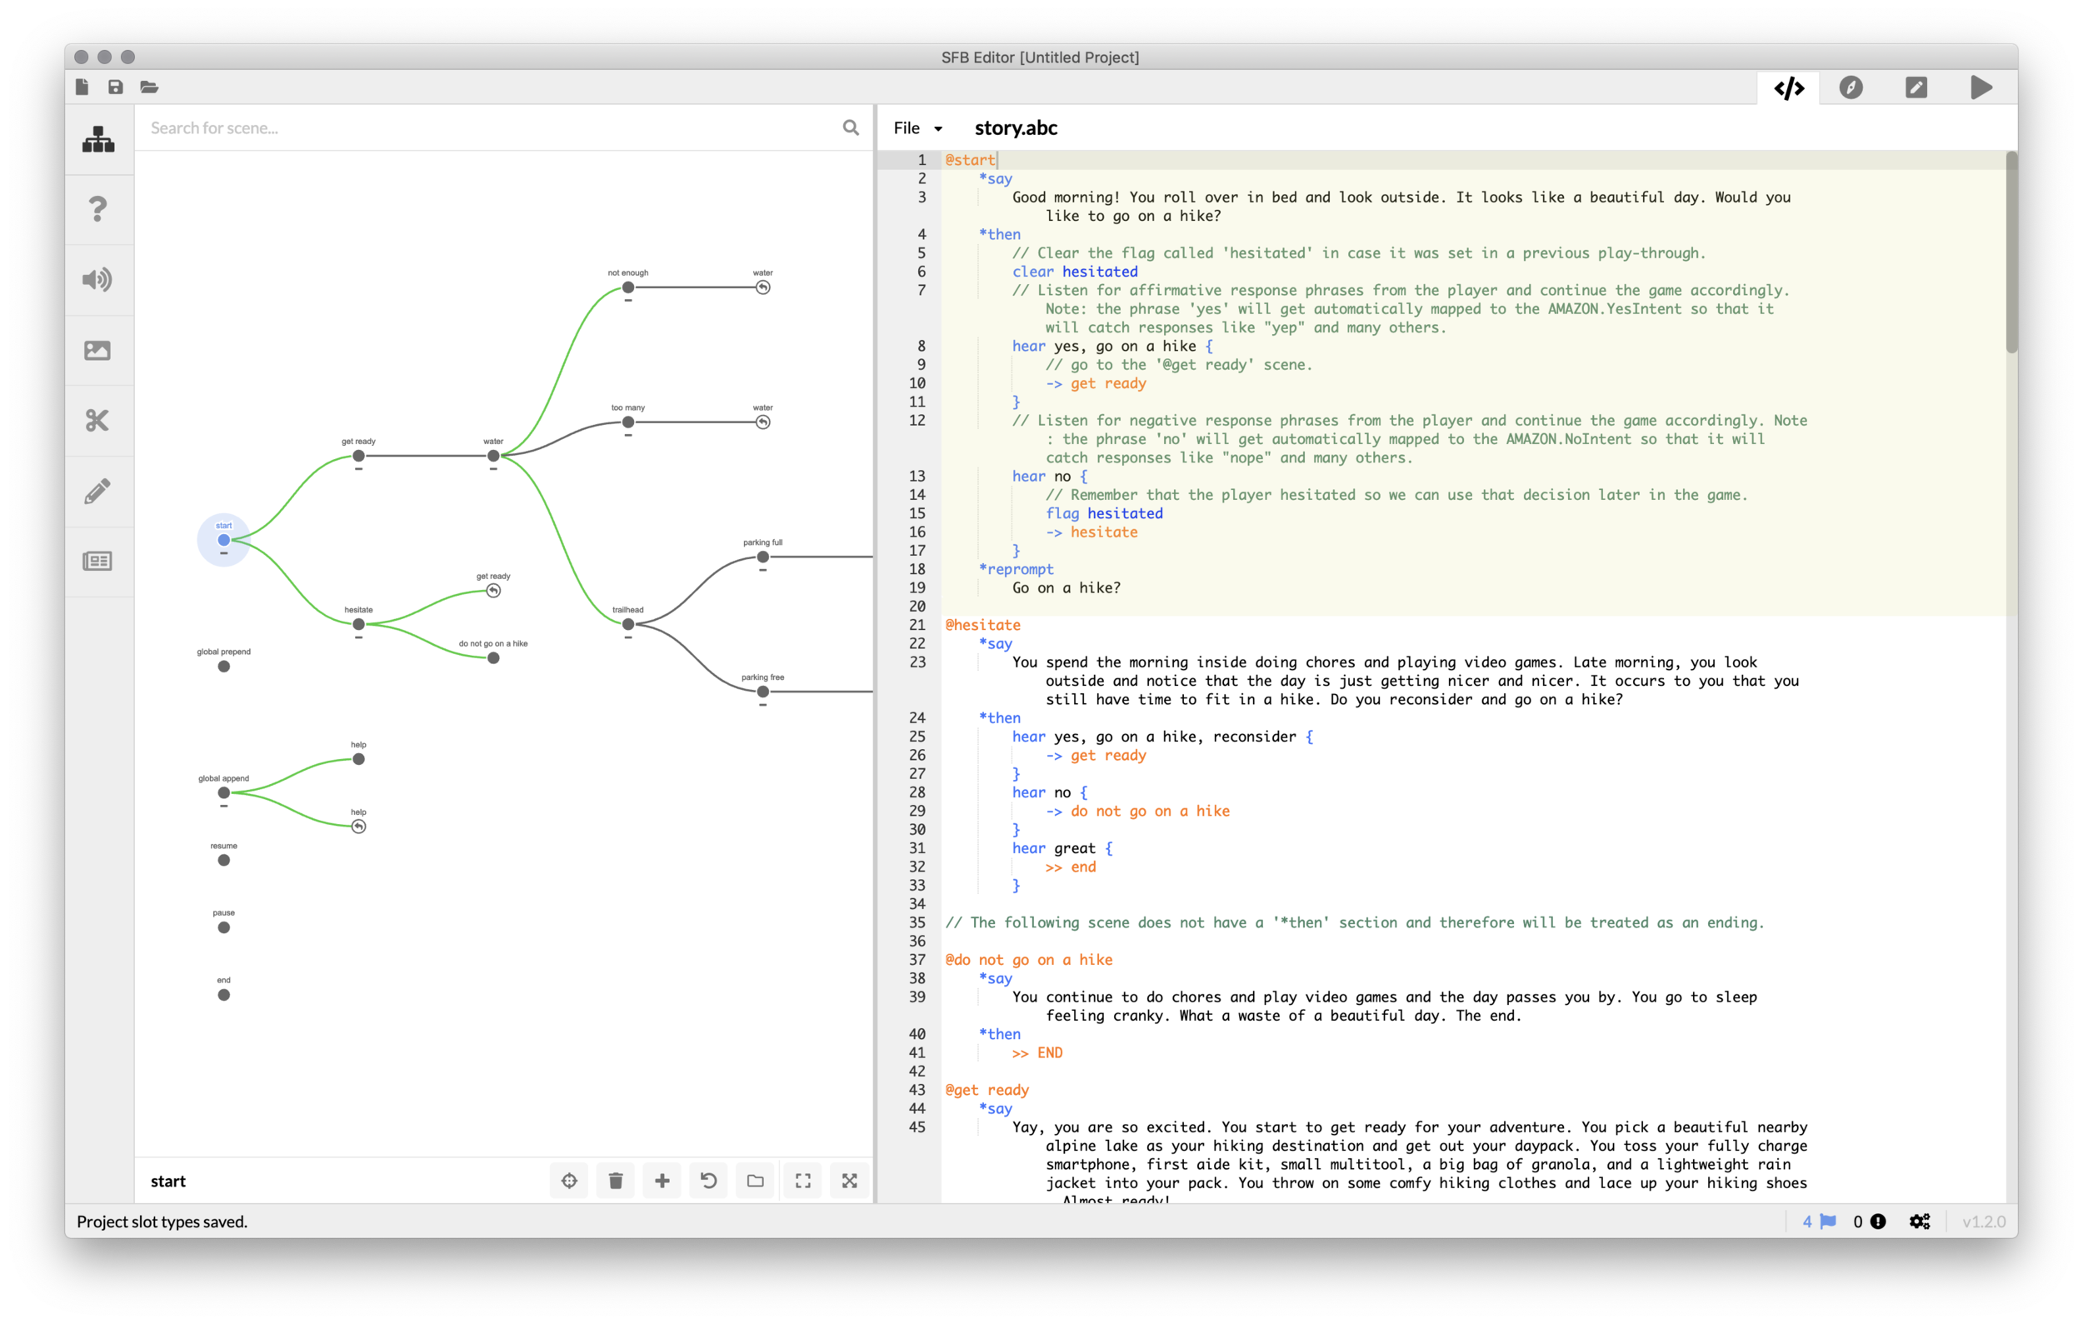Open the story map sidebar icon
The image size is (2083, 1324).
pos(97,139)
